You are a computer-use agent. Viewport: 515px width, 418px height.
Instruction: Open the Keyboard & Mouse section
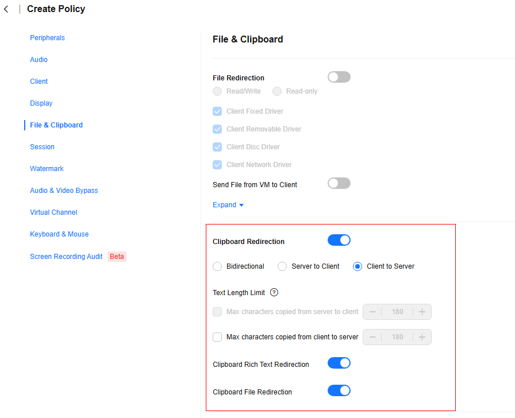click(59, 234)
